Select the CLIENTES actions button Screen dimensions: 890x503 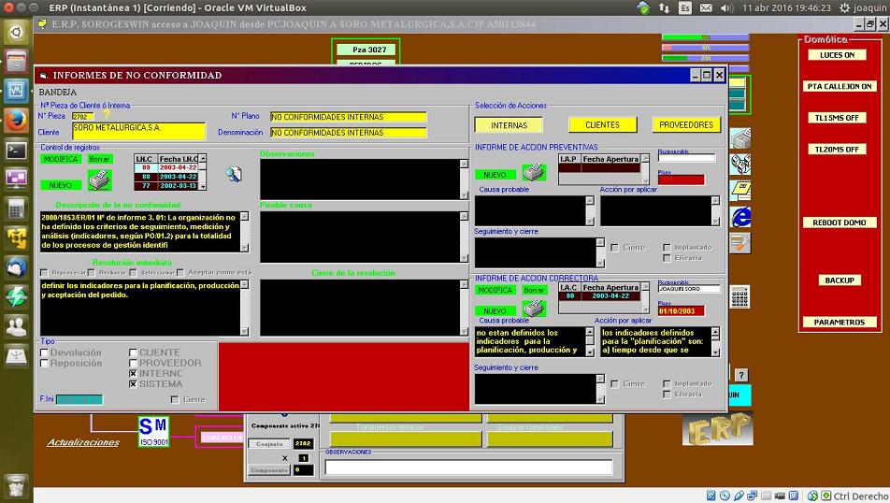[x=603, y=125]
